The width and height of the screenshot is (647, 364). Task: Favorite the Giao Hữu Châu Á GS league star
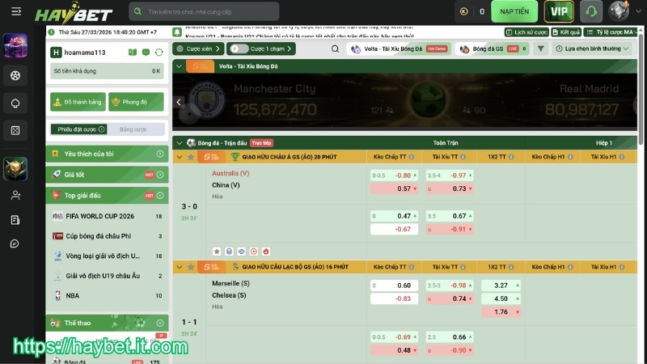pos(191,157)
